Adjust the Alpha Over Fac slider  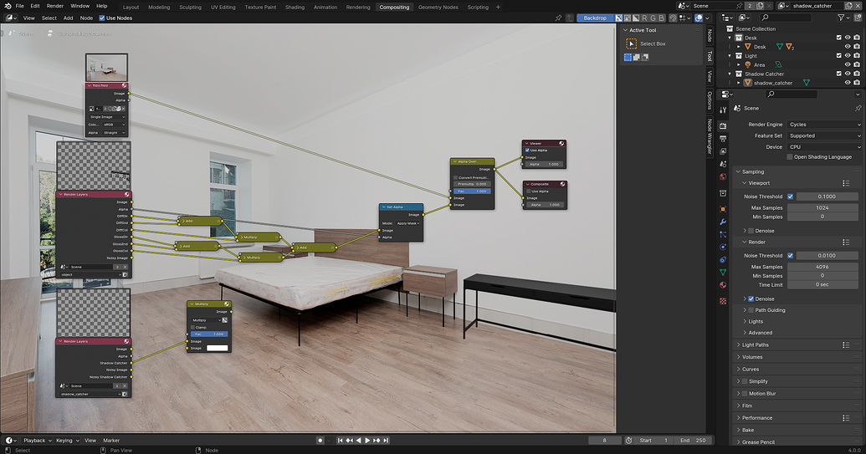pos(472,191)
